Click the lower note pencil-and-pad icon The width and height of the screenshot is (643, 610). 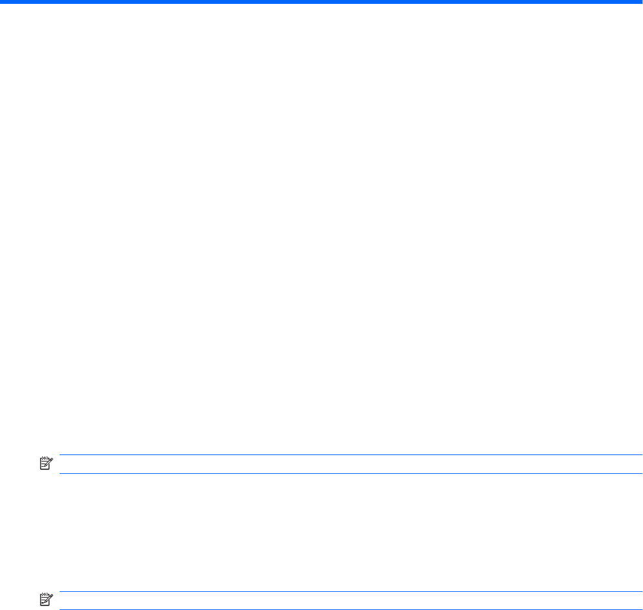coord(46,600)
